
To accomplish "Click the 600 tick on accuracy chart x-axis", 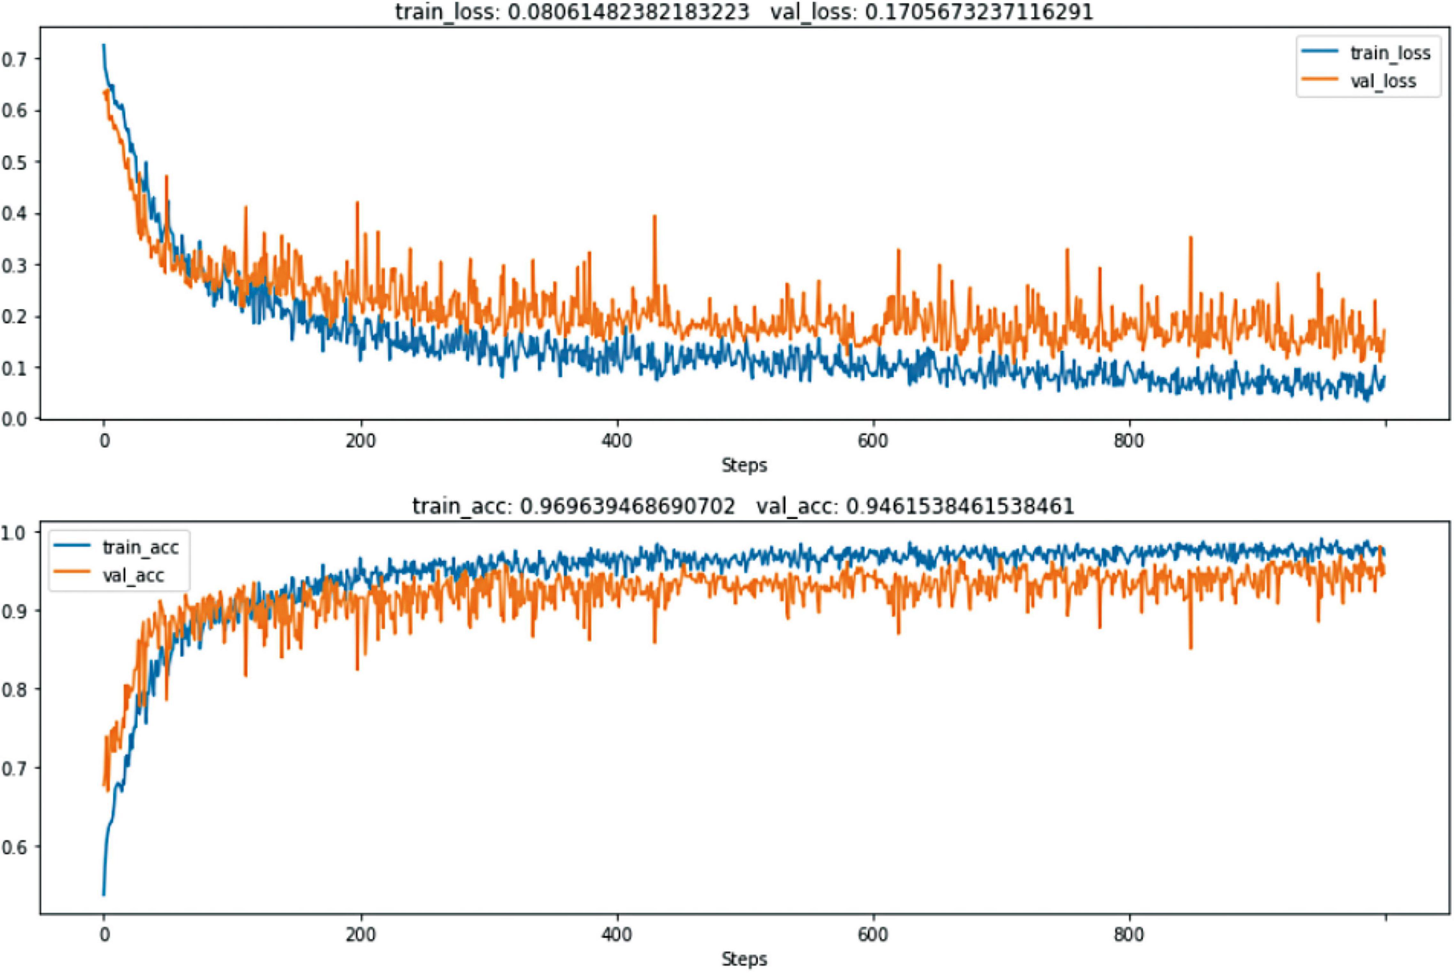I will tap(873, 935).
